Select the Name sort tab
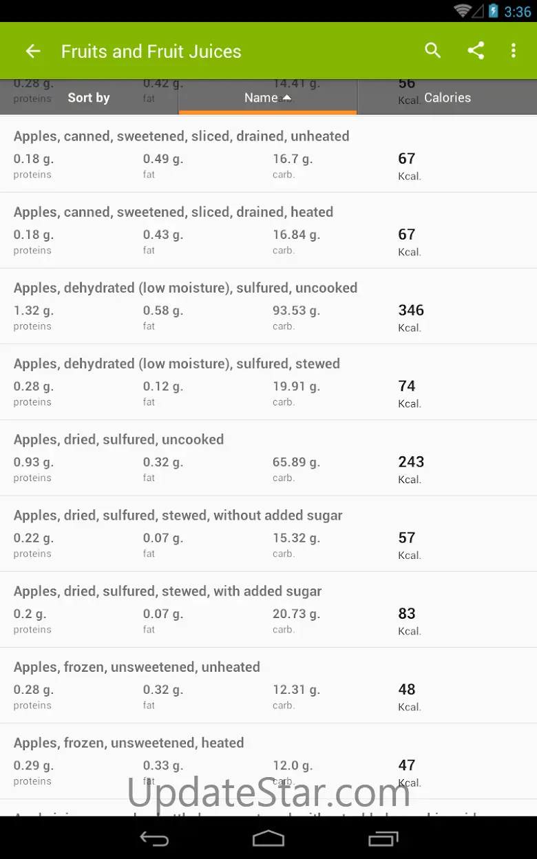This screenshot has height=859, width=537. (x=268, y=97)
